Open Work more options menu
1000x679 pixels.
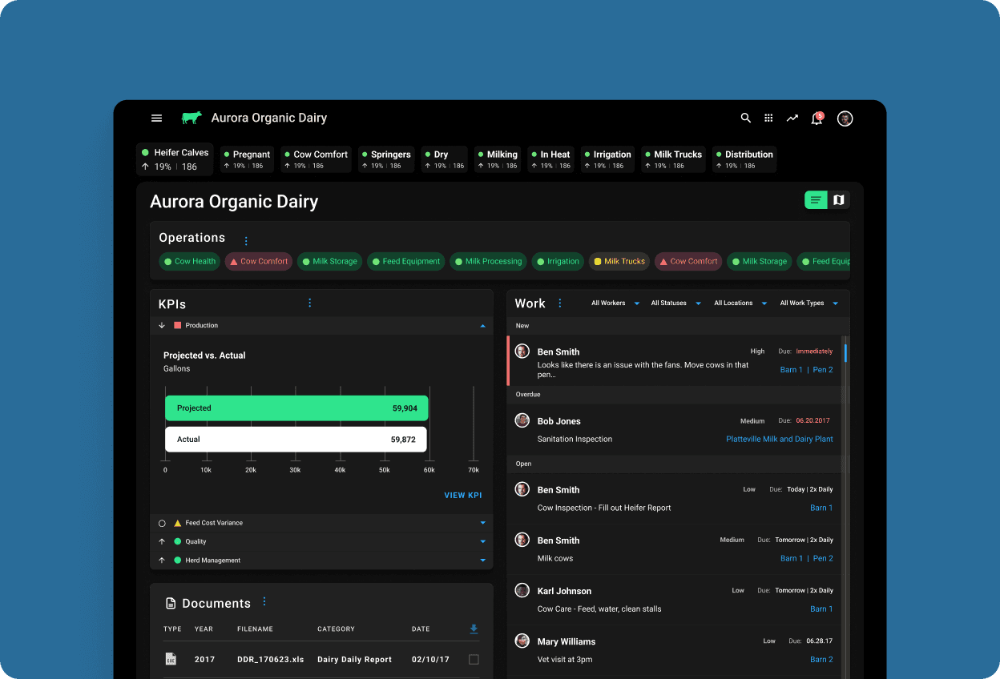pos(560,303)
